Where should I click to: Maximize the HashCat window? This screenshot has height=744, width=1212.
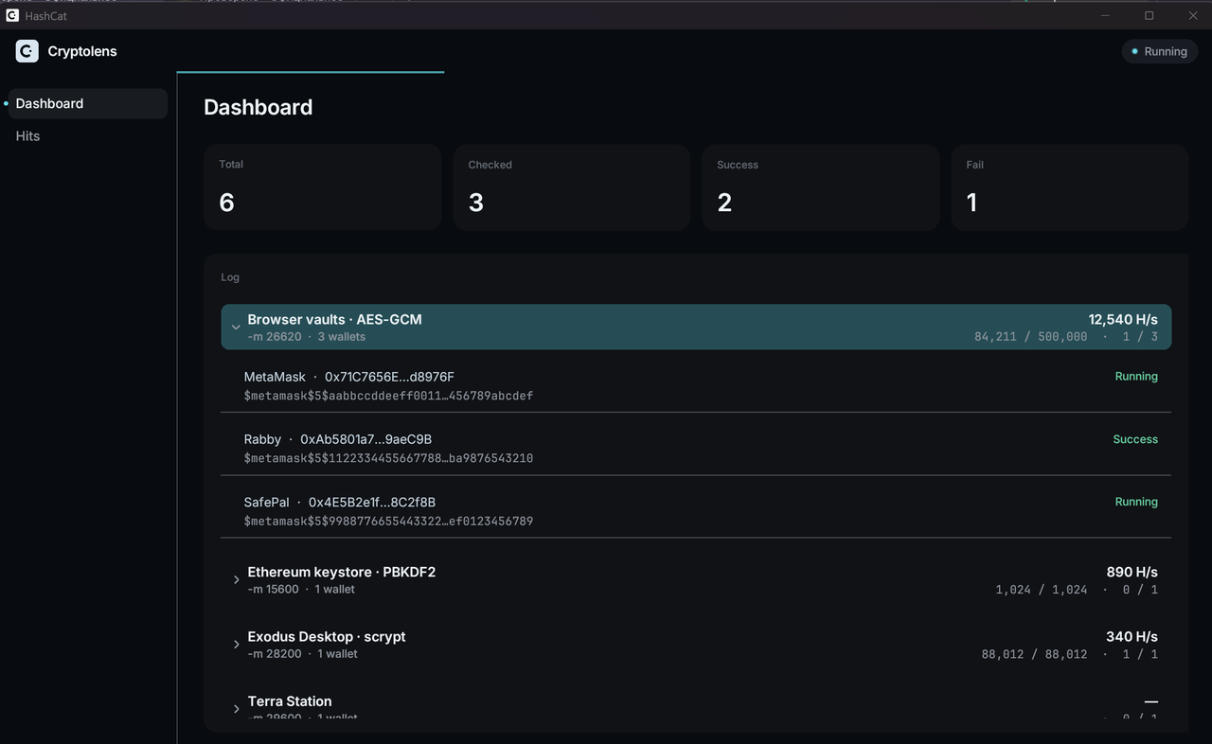point(1150,15)
